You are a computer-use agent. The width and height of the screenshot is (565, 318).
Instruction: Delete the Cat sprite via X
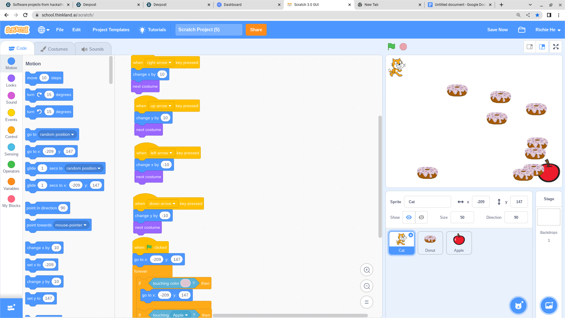click(x=411, y=235)
